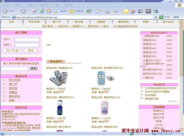184x136 pixels.
Task: Open news item JSP网络拍卖系统正式发布
Action: (161, 88)
